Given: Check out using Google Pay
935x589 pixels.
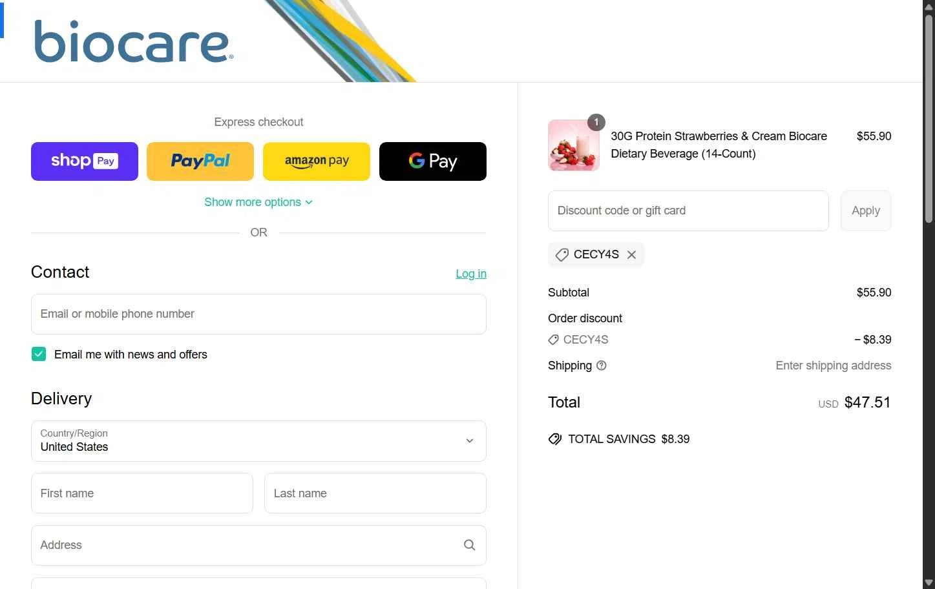Looking at the screenshot, I should click(433, 161).
